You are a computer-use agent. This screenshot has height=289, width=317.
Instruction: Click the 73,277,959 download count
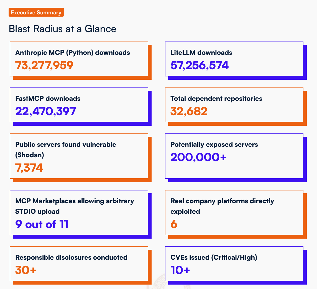pos(44,65)
